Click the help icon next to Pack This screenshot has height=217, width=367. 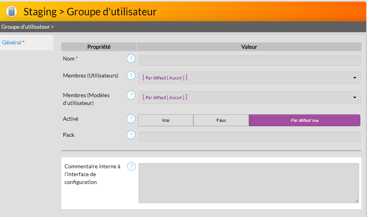(131, 135)
